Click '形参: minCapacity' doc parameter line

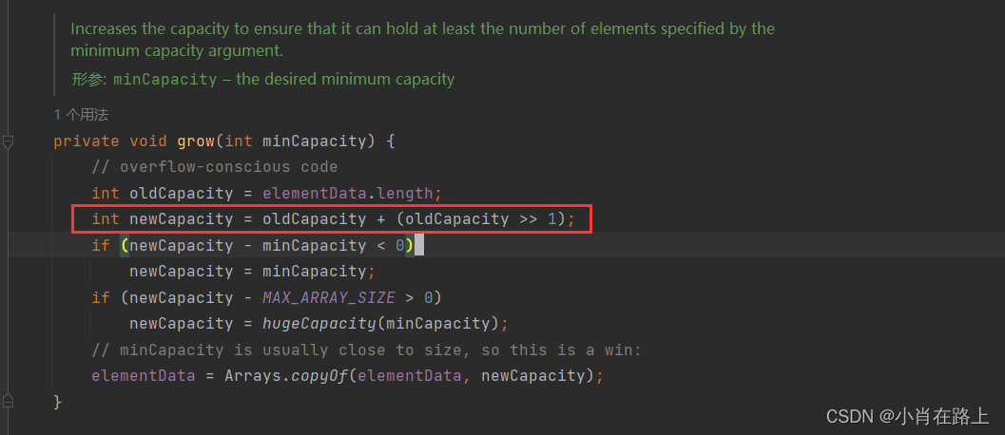click(262, 80)
